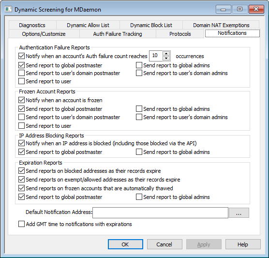The width and height of the screenshot is (269, 258).
Task: Open the Auth Failure Tracking tab
Action: (118, 34)
